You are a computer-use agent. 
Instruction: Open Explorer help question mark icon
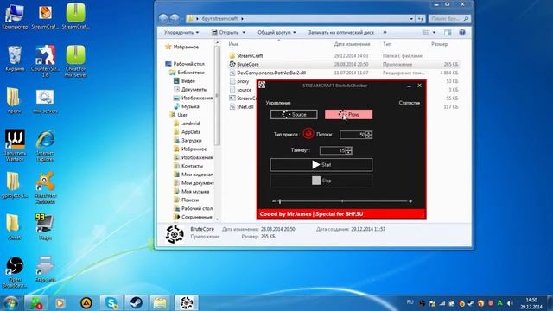(462, 33)
